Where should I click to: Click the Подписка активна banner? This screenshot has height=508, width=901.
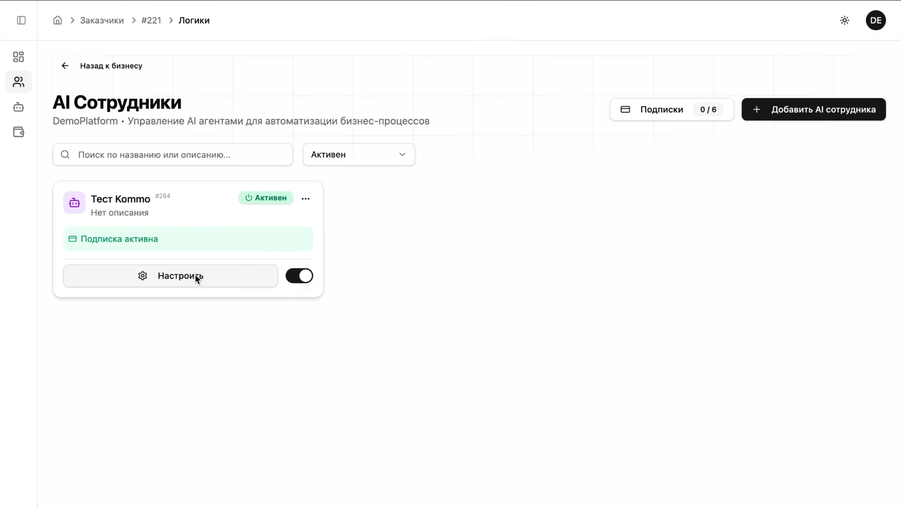188,239
